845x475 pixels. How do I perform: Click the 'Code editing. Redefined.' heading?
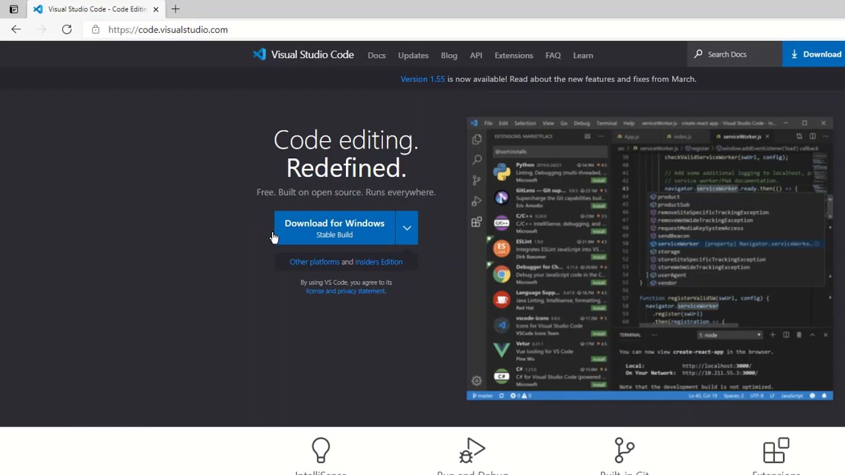pos(346,154)
